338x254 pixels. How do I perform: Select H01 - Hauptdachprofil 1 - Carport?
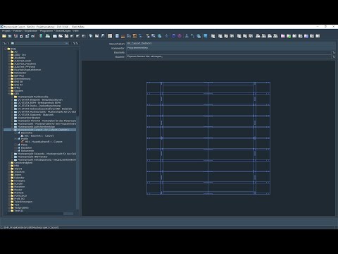click(44, 142)
